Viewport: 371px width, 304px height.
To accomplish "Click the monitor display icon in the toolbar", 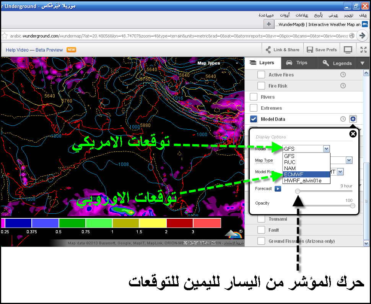I will pos(348,50).
